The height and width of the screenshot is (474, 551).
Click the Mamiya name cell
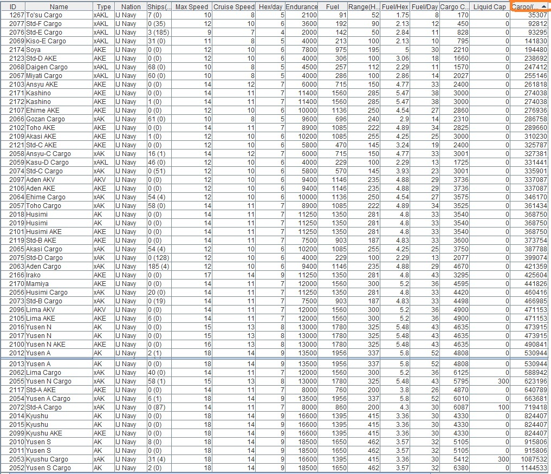(x=59, y=284)
